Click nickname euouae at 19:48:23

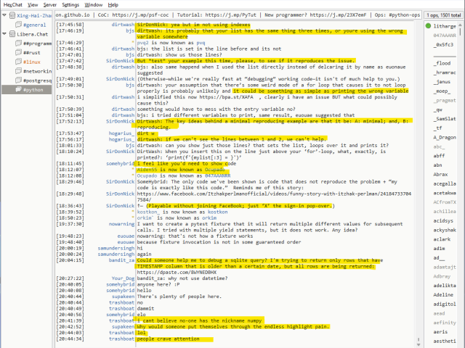click(126, 236)
